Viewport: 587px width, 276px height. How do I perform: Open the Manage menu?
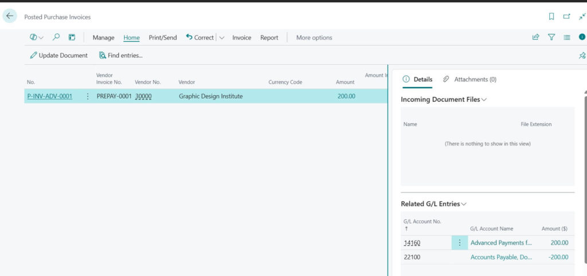tap(104, 38)
